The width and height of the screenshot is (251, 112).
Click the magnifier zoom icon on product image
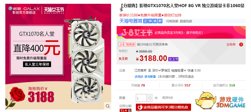(x=108, y=106)
